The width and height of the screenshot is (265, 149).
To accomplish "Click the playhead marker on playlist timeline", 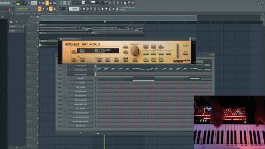I will (x=105, y=22).
